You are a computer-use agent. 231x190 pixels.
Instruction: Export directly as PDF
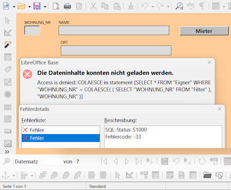coord(56,6)
